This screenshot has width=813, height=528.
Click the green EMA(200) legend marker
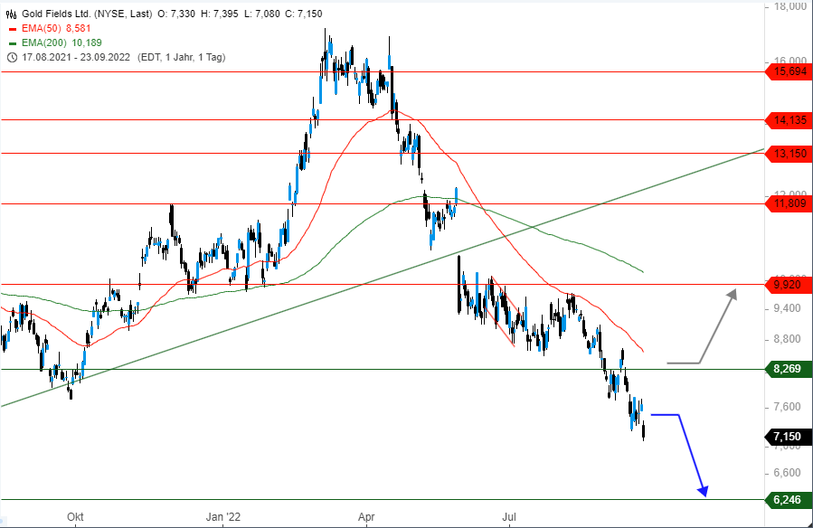[x=11, y=43]
